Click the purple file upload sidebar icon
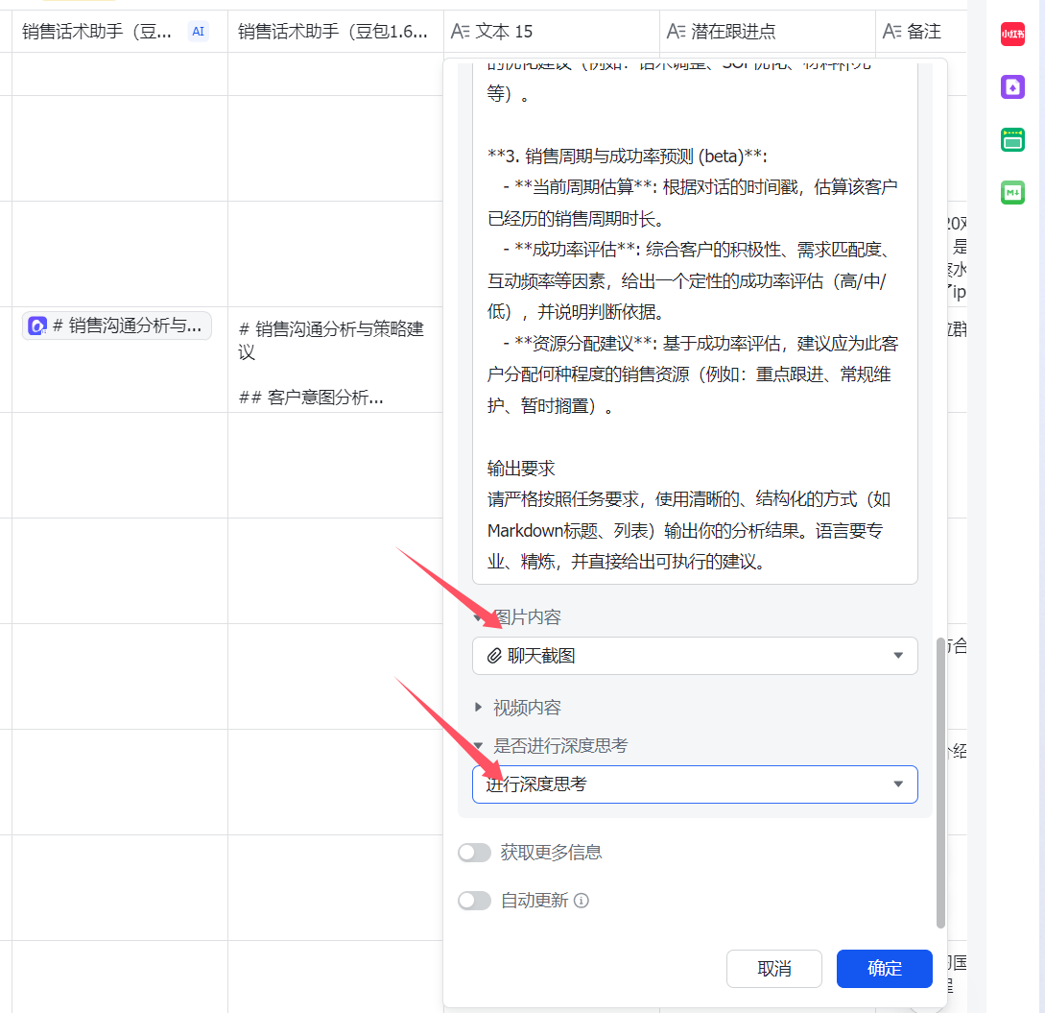The height and width of the screenshot is (1013, 1045). click(x=1012, y=88)
